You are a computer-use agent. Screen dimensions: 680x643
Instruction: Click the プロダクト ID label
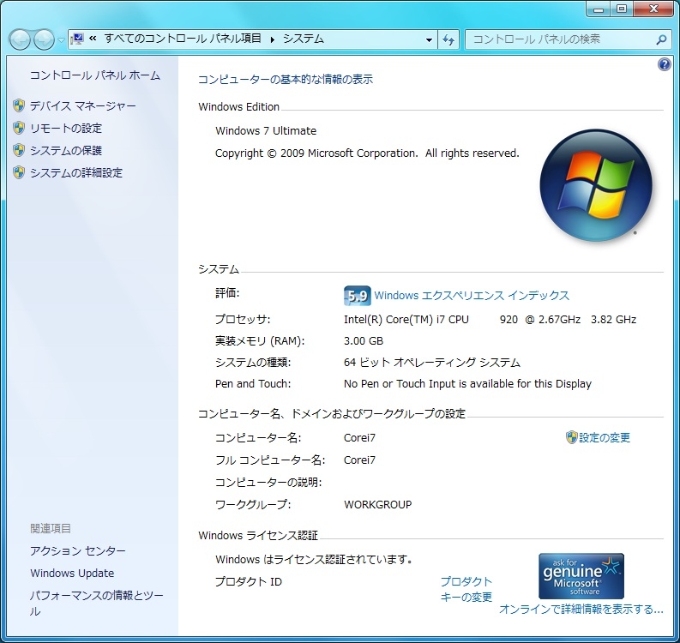click(x=249, y=582)
